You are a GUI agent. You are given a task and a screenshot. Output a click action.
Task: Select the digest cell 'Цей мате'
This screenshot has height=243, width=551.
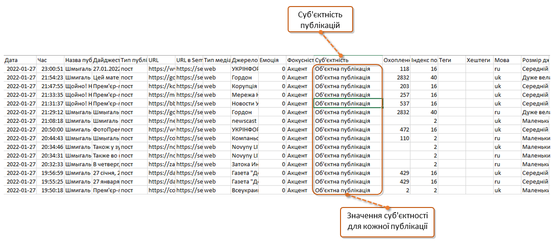point(106,77)
